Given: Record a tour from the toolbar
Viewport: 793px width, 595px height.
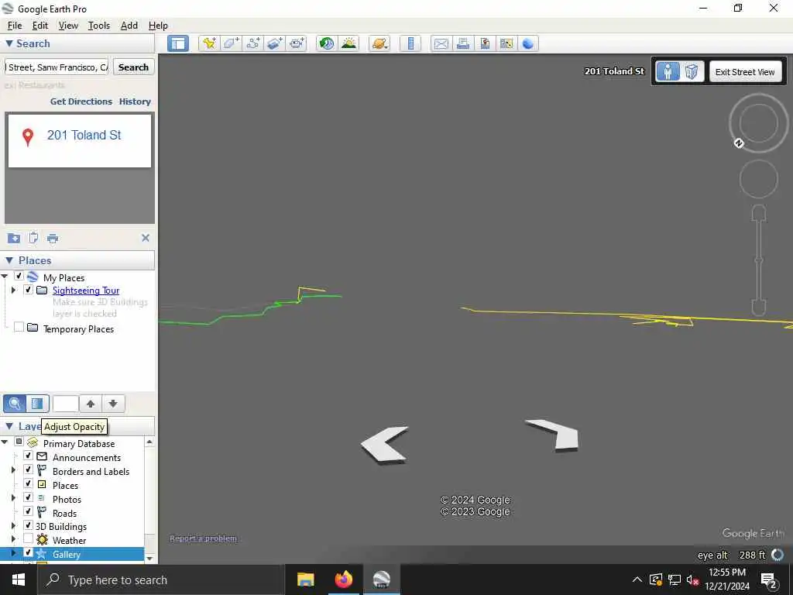Looking at the screenshot, I should [x=297, y=43].
